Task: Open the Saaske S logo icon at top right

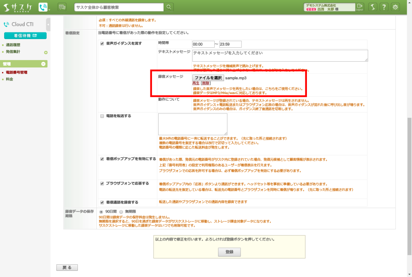Action: click(372, 7)
